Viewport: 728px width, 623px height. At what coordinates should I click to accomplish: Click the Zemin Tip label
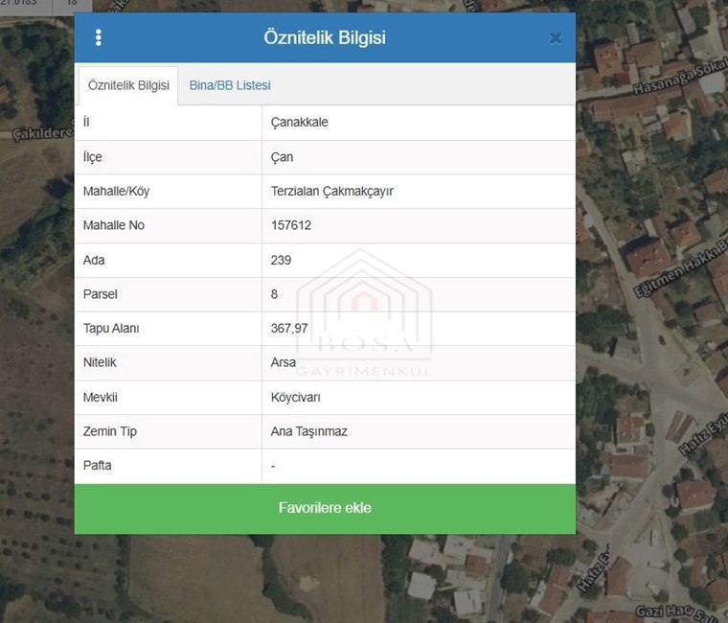[109, 431]
